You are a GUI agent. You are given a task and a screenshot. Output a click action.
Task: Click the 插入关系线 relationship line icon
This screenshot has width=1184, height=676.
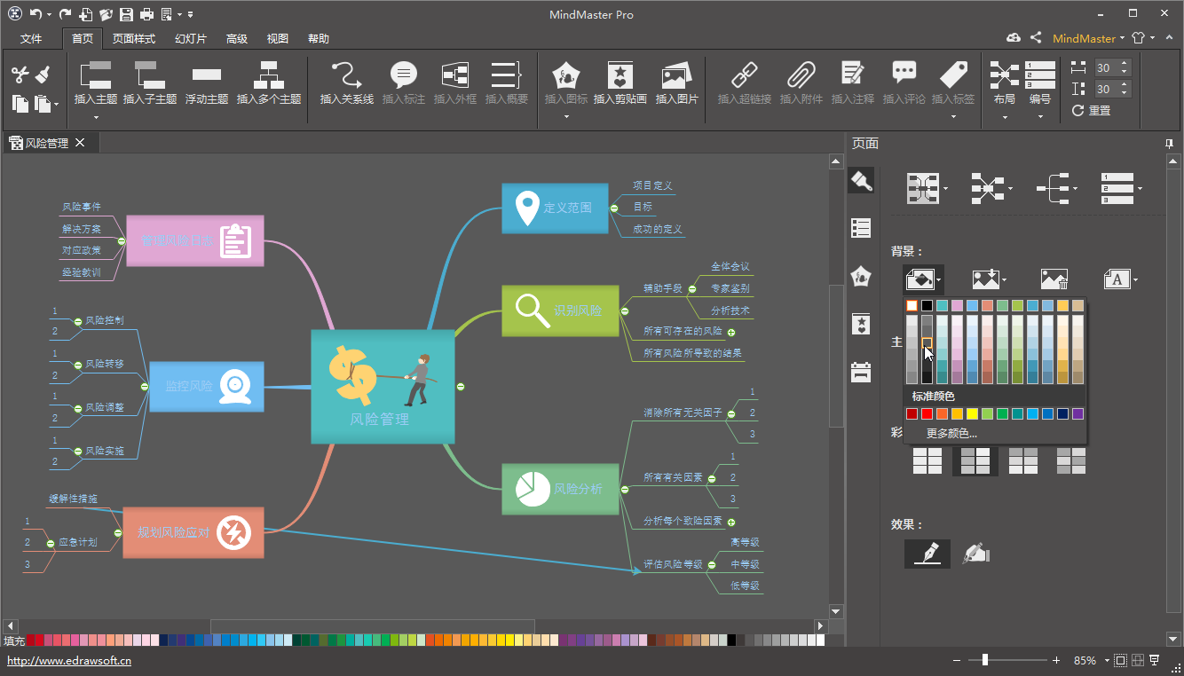click(x=346, y=76)
